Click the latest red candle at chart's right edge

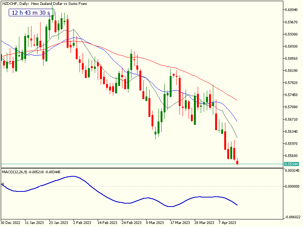click(x=237, y=163)
